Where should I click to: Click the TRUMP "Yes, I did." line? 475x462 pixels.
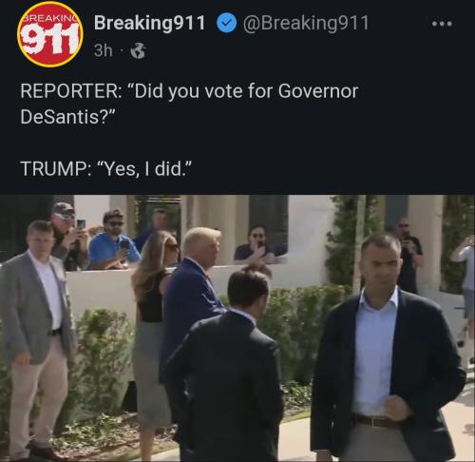pos(106,169)
